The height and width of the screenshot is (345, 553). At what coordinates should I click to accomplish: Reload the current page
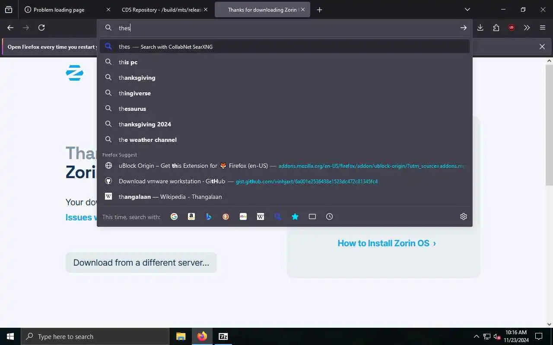click(x=41, y=28)
